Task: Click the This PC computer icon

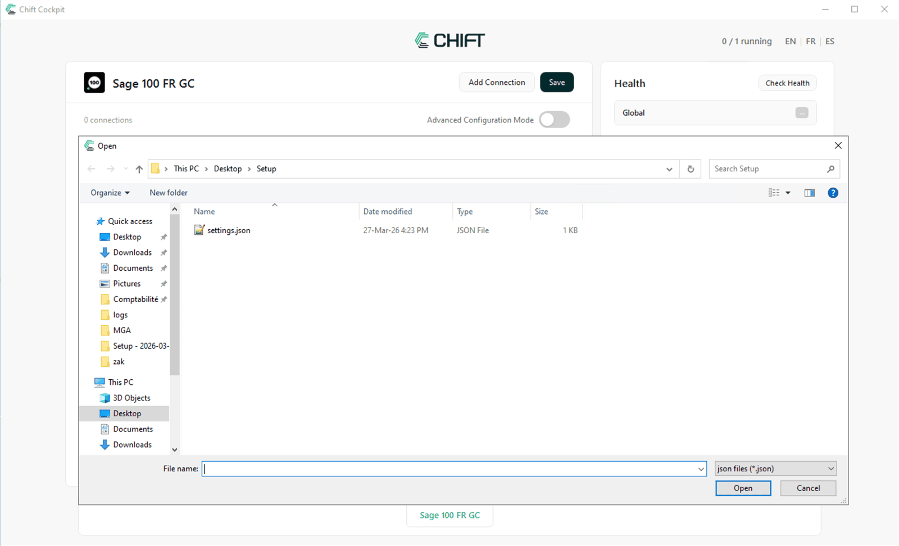Action: click(99, 382)
